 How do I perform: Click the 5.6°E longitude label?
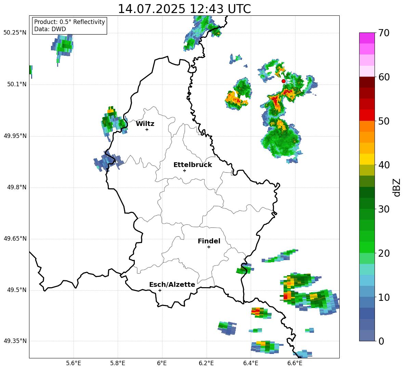coord(73,363)
